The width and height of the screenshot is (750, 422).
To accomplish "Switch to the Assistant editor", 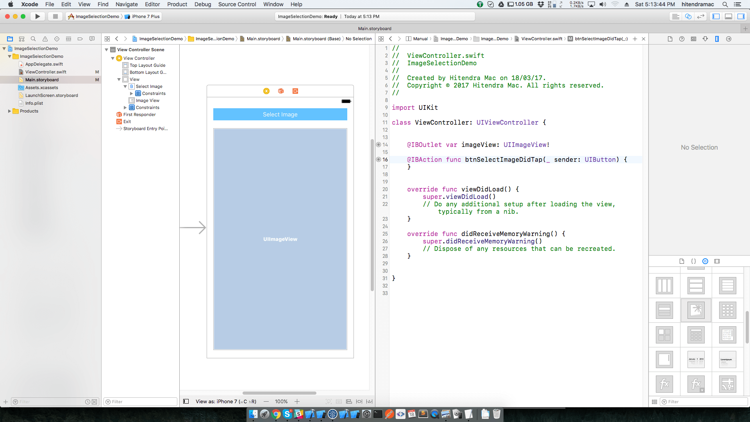I will tap(688, 16).
